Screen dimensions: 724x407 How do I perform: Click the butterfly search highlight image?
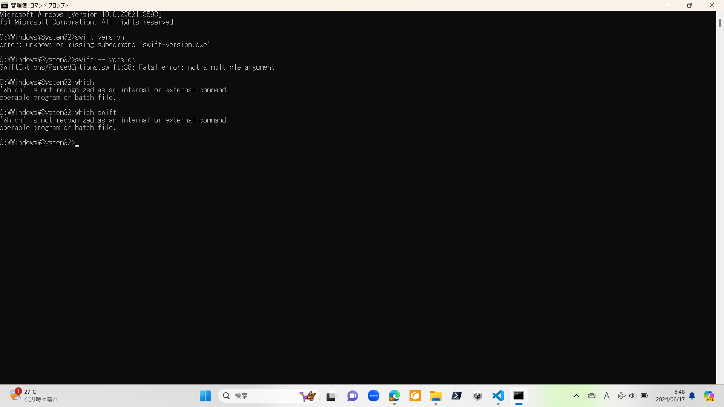[308, 396]
